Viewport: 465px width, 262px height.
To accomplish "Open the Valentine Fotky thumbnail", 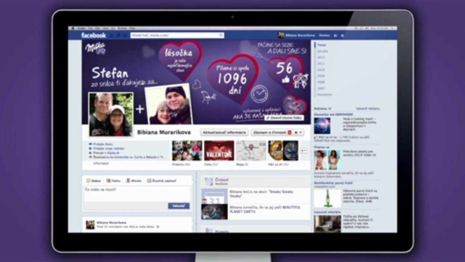I will pos(219,151).
